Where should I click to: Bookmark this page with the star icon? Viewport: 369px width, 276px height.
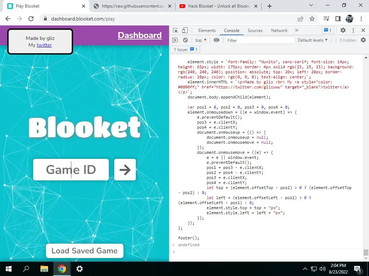(312, 19)
